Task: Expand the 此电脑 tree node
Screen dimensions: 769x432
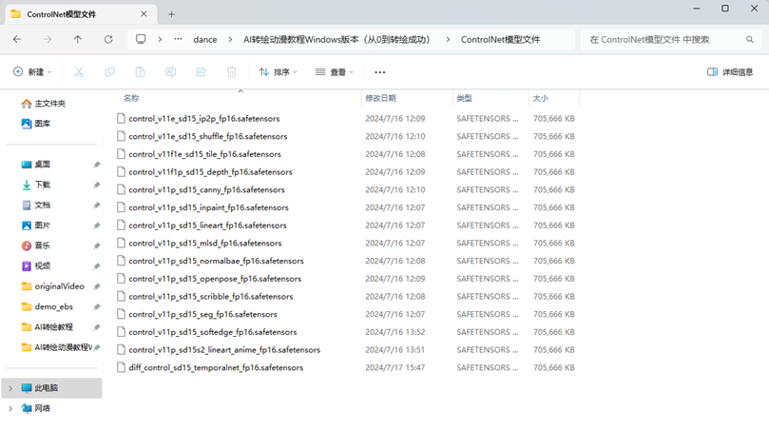Action: click(x=10, y=388)
